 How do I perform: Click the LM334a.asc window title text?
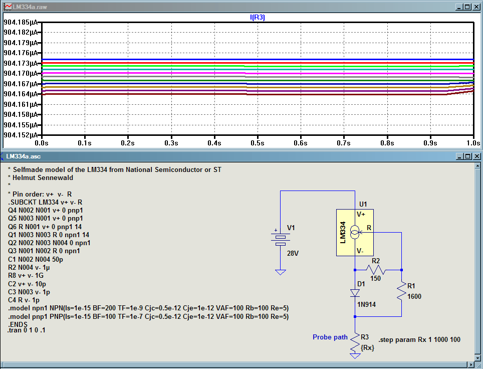[x=24, y=156]
